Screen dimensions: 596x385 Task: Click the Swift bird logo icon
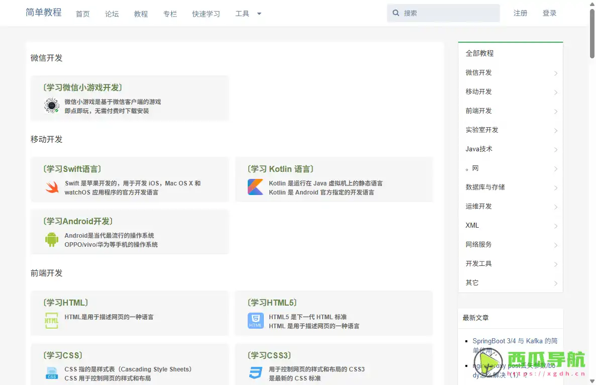(x=52, y=187)
